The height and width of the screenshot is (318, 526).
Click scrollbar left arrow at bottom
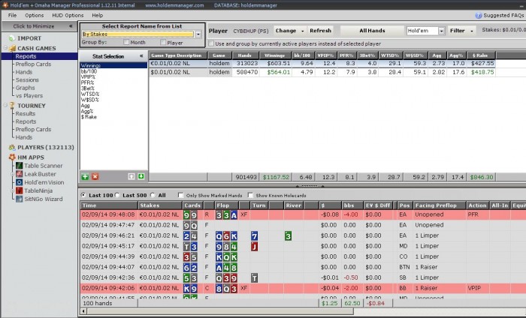pos(83,311)
